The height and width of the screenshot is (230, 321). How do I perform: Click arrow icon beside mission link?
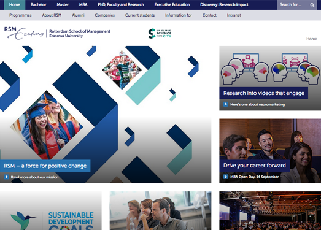coord(6,177)
